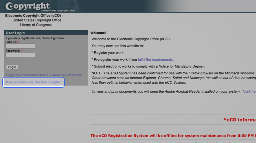Open the fulfill the requirements link

[155, 60]
